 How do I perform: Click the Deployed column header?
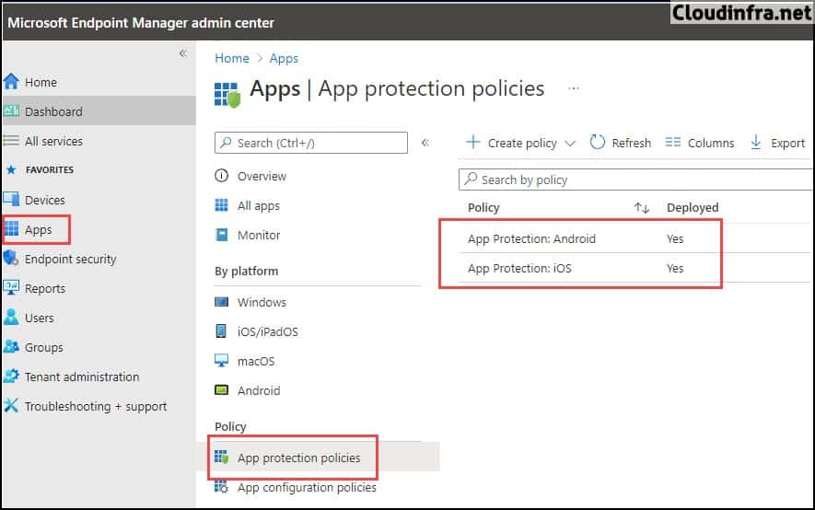693,208
